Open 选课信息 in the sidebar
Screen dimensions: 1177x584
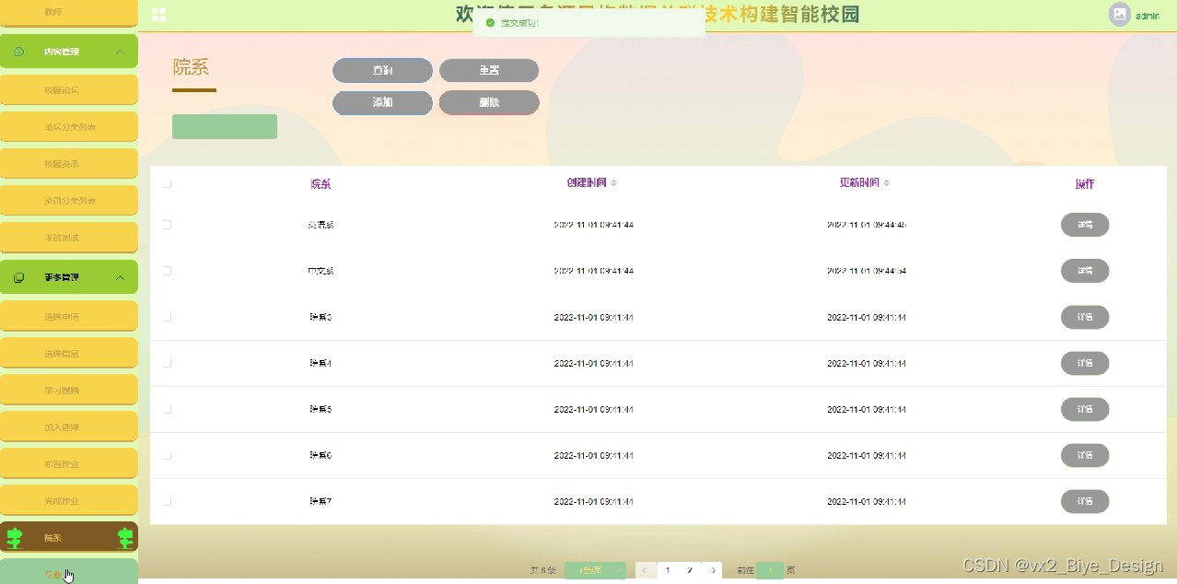69,353
